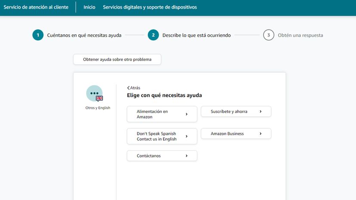Click the chevron on Alimentación en Amazon

tap(187, 114)
